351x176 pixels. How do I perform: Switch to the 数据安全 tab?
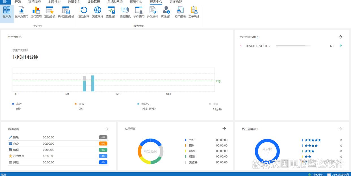coord(74,2)
